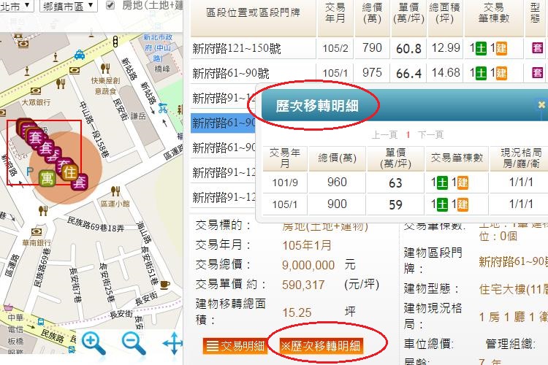This screenshot has height=365, width=548.
Task: Select the pan/move map tool
Action: click(174, 344)
